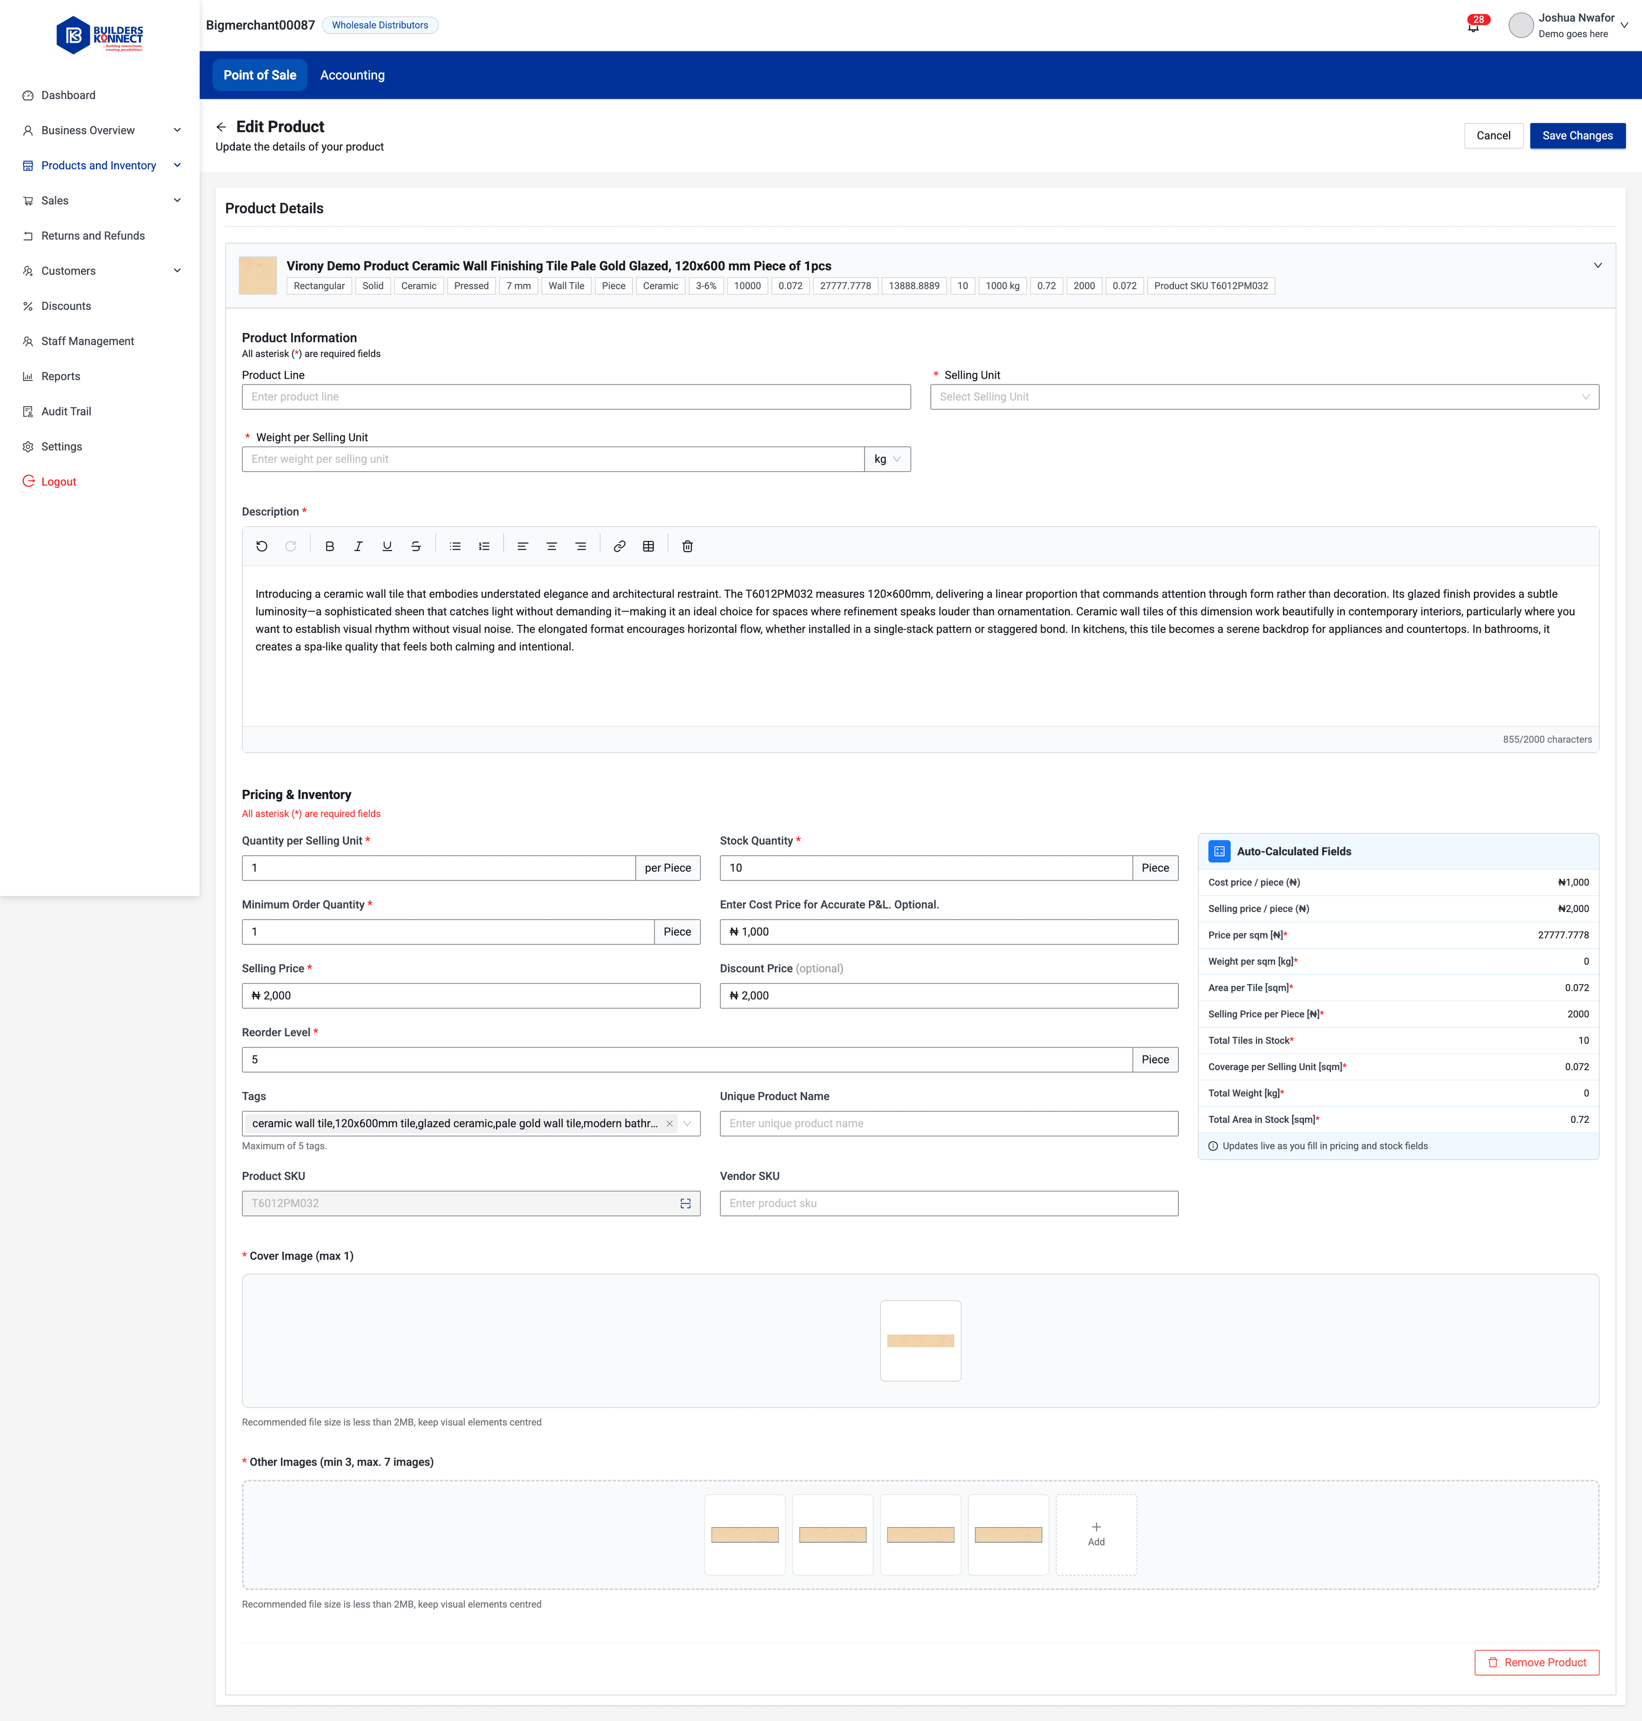Screen dimensions: 1642x1721
Task: Click the Reorder Level input field
Action: (687, 1060)
